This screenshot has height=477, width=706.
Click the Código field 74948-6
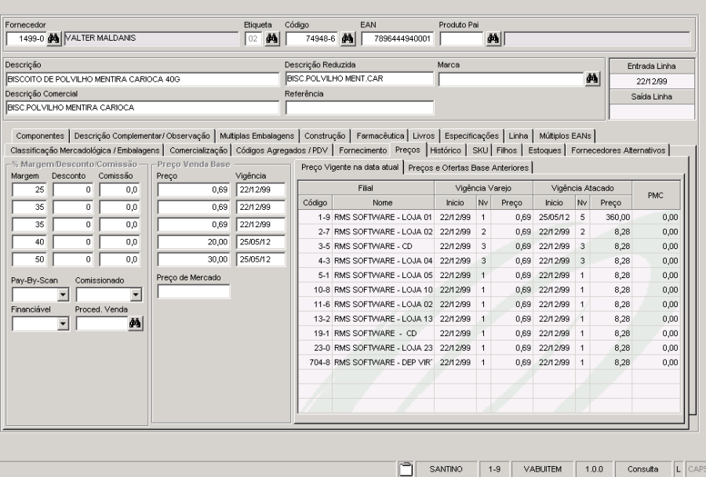pyautogui.click(x=311, y=38)
